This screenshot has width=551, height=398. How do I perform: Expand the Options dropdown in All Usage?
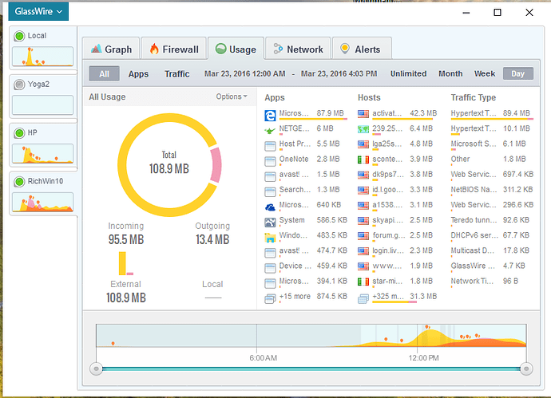[232, 97]
